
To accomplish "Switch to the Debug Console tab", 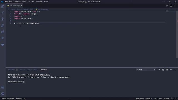I will tap(33, 70).
